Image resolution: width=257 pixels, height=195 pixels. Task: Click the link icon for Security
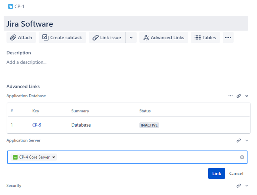pyautogui.click(x=239, y=186)
